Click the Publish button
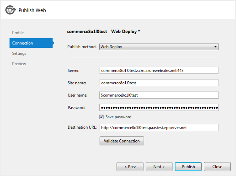The image size is (236, 176). (x=188, y=166)
